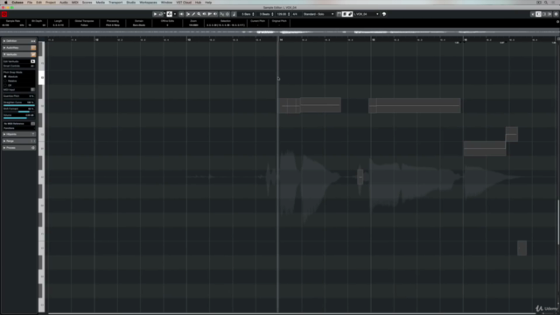Adjust the Straighten Curve slider

coord(19,105)
